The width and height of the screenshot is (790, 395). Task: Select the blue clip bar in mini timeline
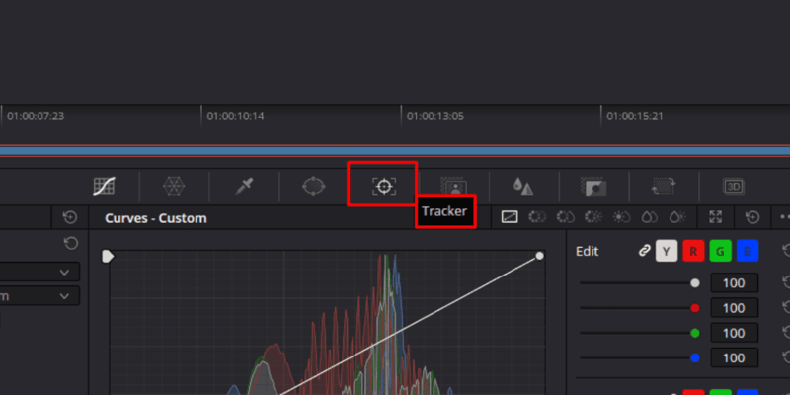click(395, 151)
